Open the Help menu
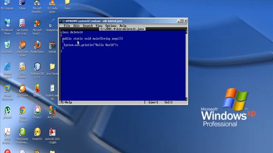The image size is (273, 153). (x=123, y=25)
